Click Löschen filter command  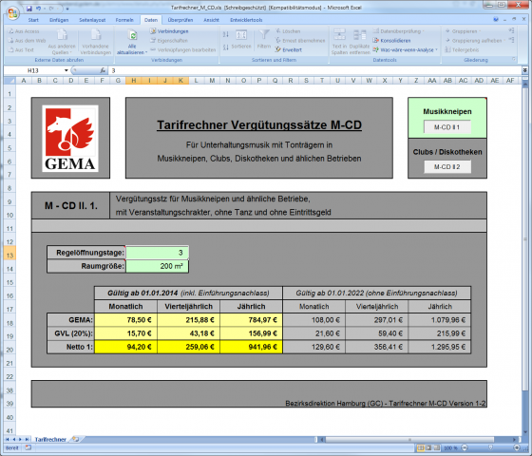pyautogui.click(x=288, y=31)
